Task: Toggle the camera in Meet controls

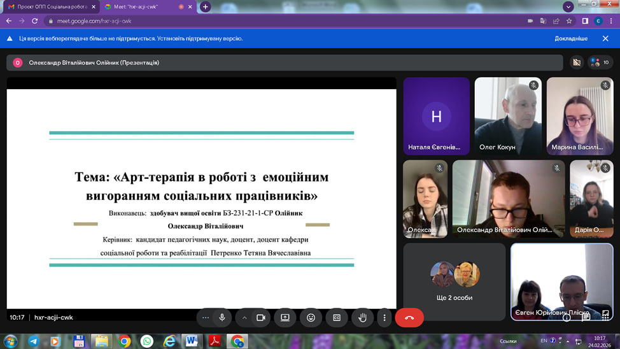Action: (260, 317)
